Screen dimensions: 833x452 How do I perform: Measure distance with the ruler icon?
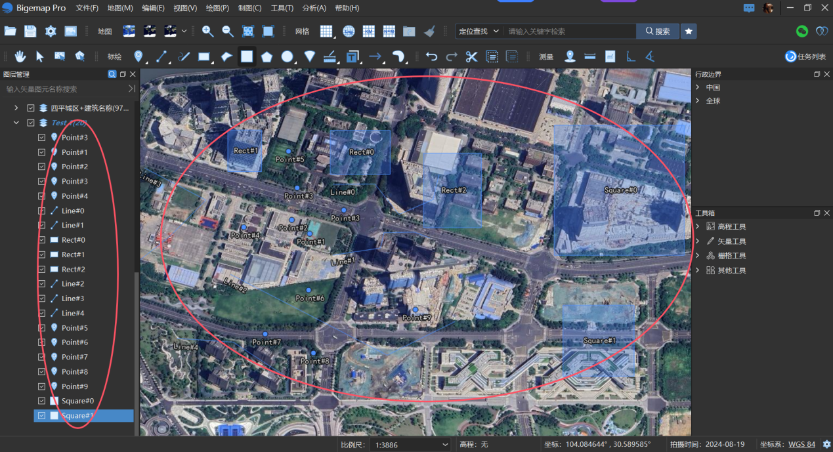589,56
